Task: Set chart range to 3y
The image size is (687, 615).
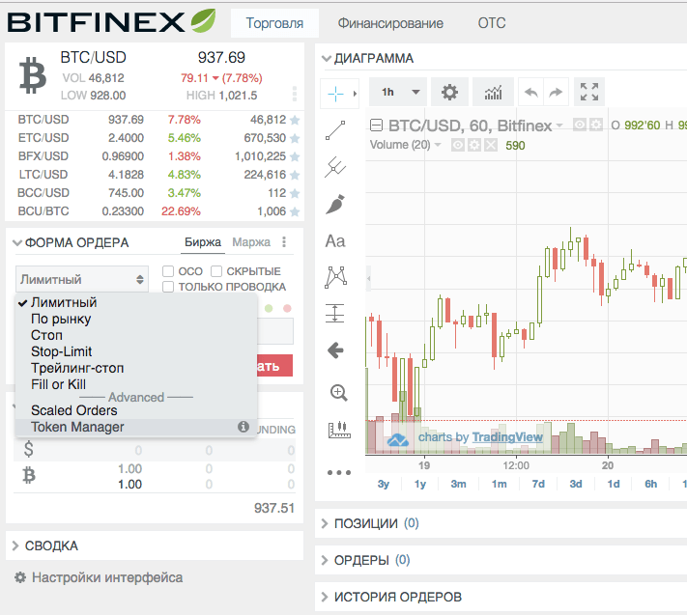Action: coord(383,484)
